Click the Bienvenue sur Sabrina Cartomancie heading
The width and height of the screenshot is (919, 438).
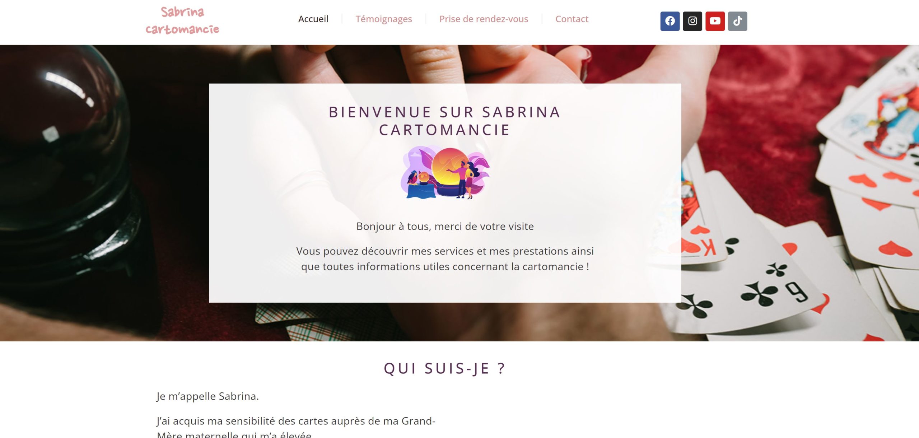click(445, 121)
